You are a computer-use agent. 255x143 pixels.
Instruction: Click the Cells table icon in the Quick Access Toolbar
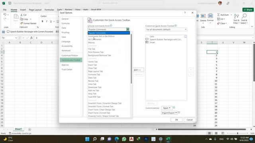click(x=4, y=32)
